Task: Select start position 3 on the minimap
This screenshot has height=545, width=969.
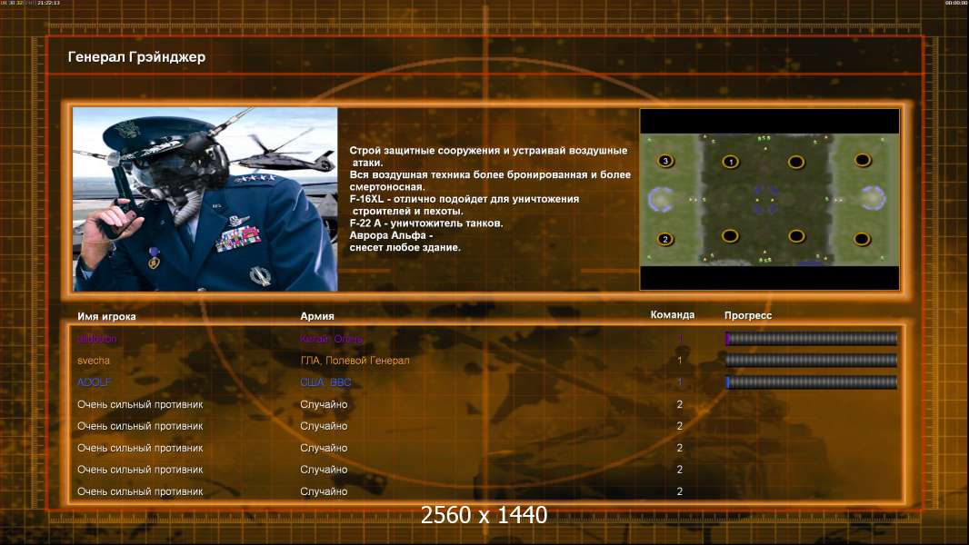Action: coord(665,161)
